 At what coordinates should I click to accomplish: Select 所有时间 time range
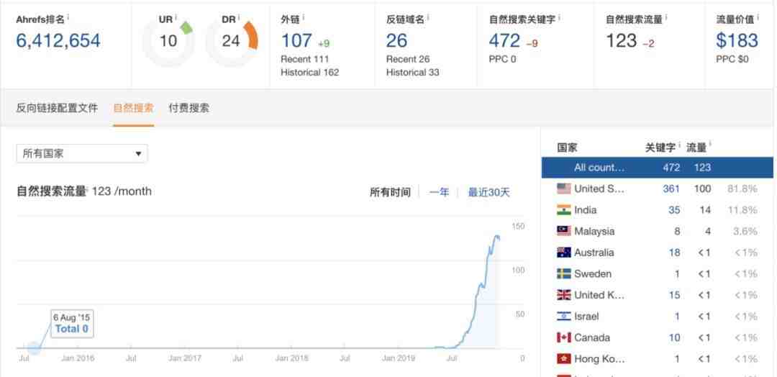tap(390, 192)
